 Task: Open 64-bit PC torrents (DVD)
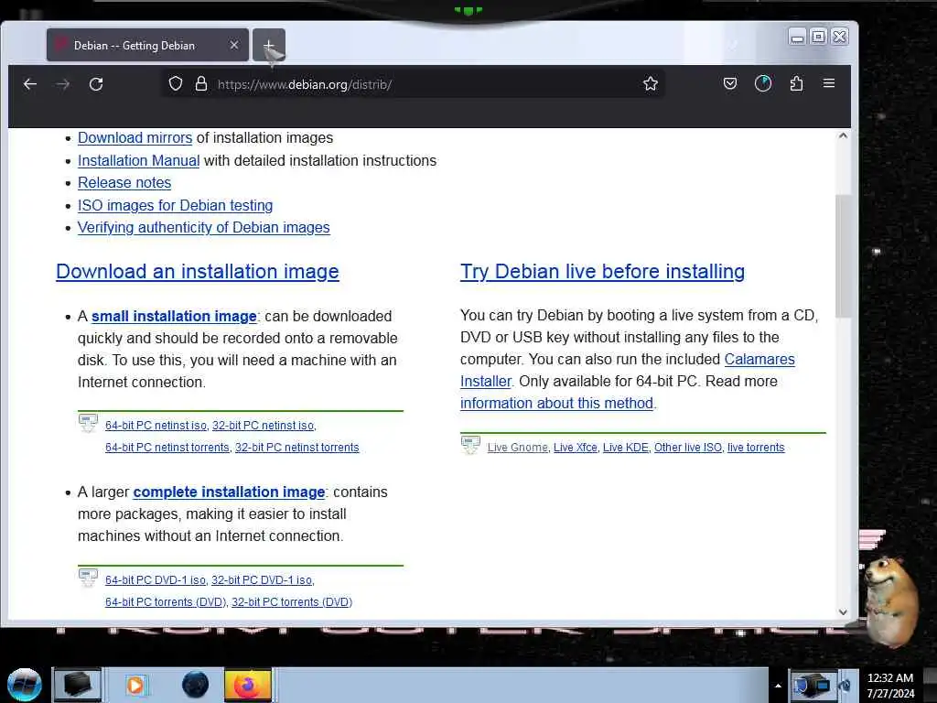[166, 602]
